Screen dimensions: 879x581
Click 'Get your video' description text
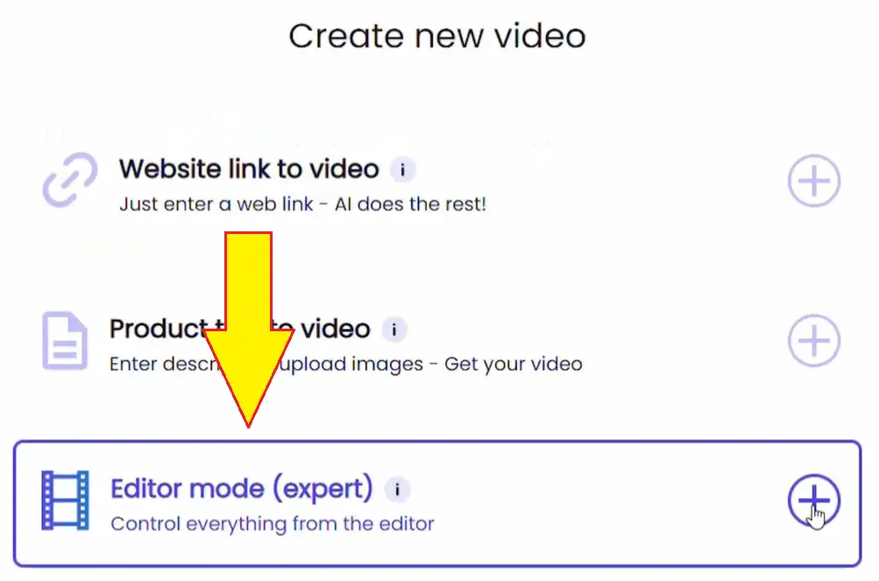coord(513,364)
